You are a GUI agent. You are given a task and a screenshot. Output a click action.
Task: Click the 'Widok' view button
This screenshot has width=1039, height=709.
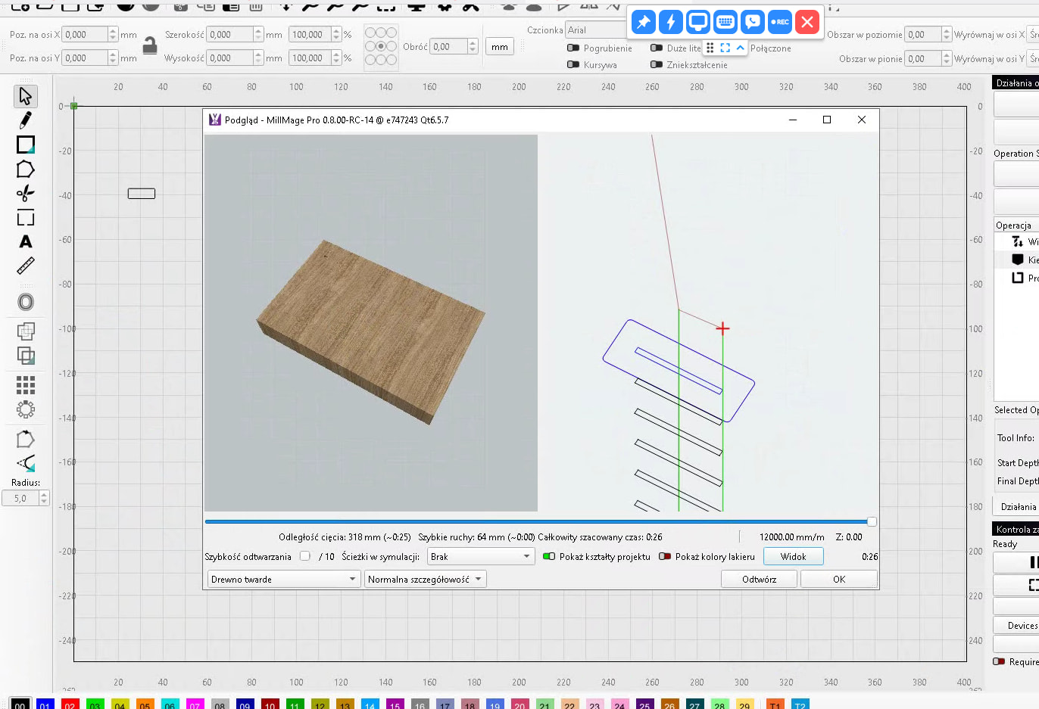tap(793, 557)
